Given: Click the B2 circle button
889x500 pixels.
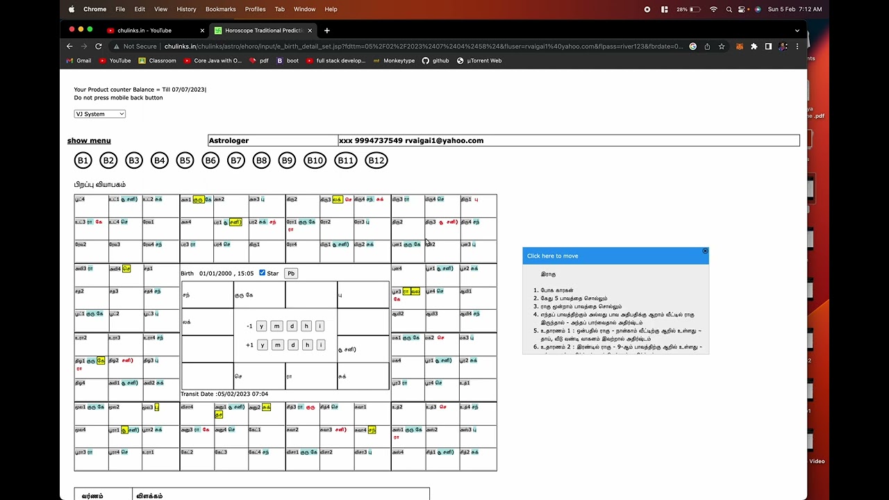Looking at the screenshot, I should click(x=108, y=160).
